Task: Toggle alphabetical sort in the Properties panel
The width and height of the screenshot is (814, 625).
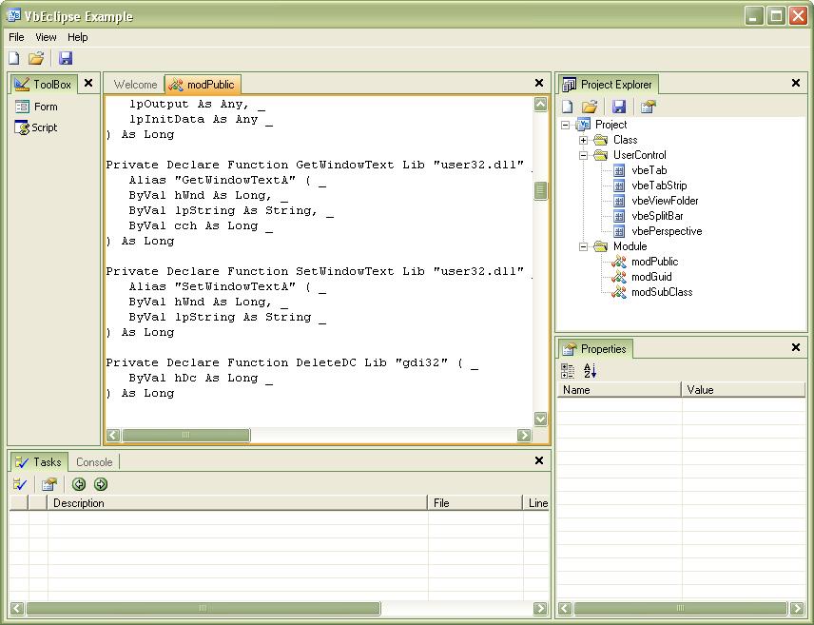Action: tap(590, 371)
